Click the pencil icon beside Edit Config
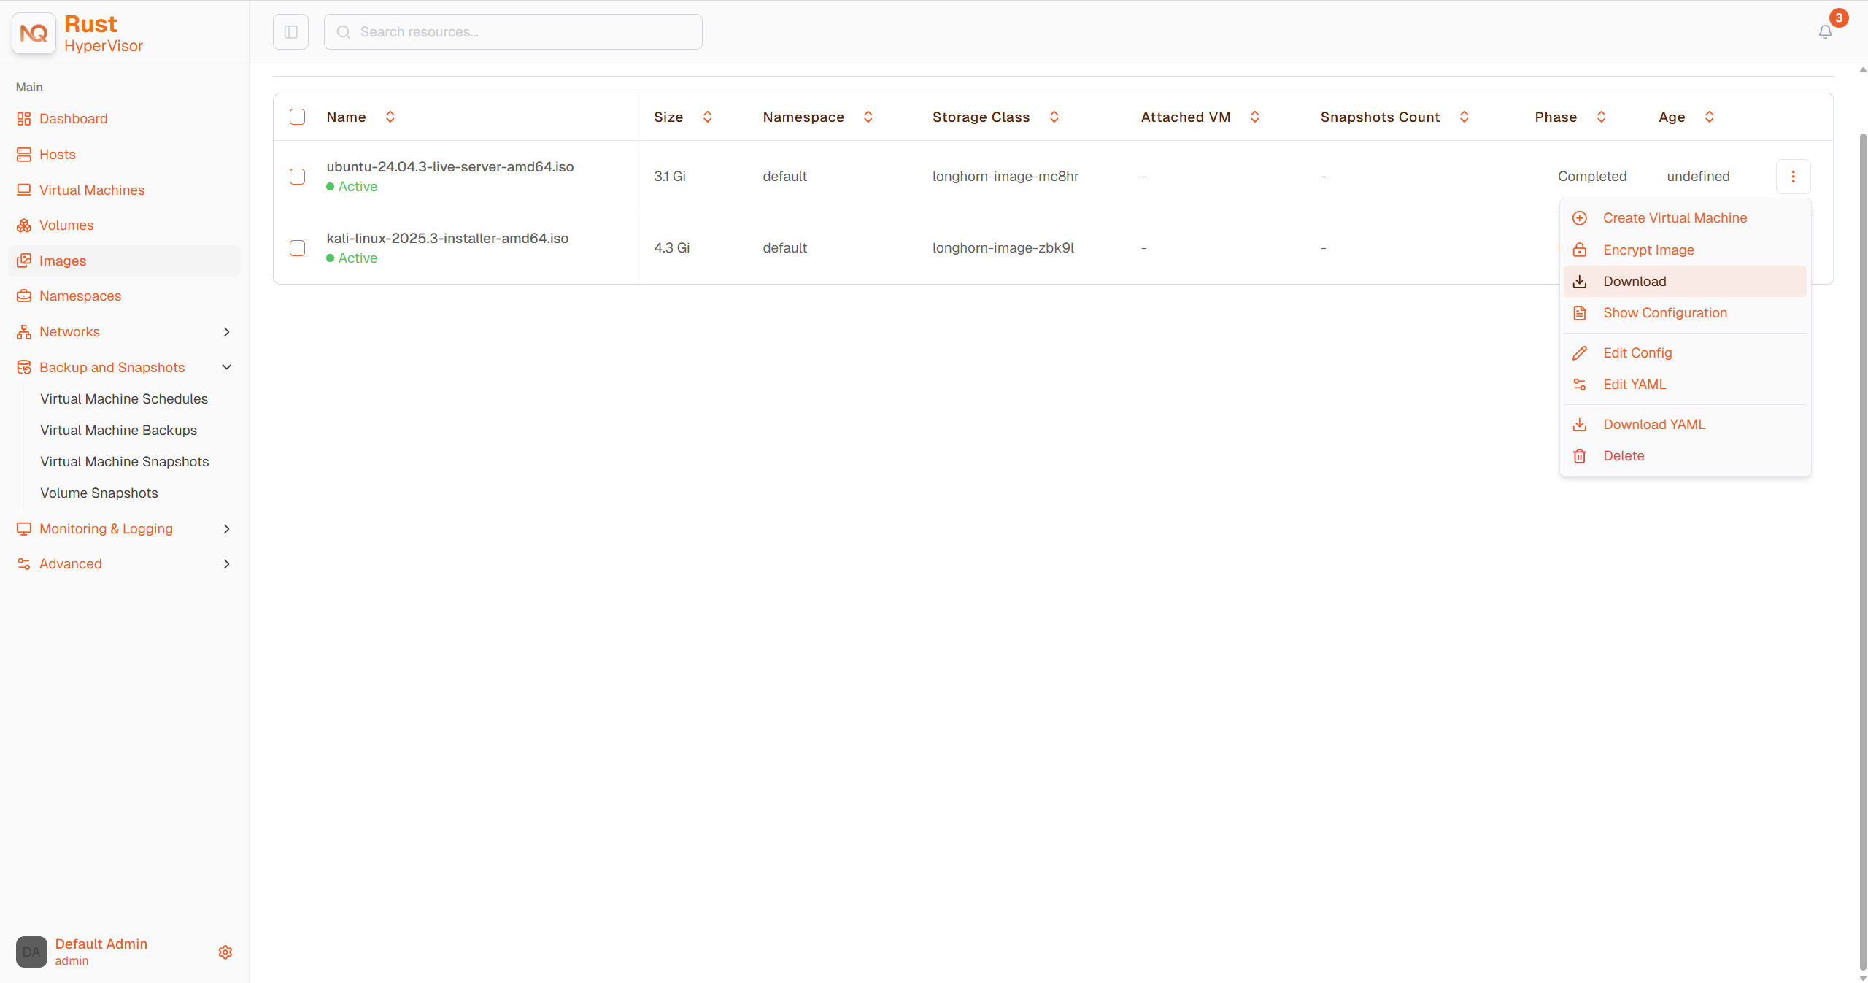Screen dimensions: 1868x983 (1580, 353)
